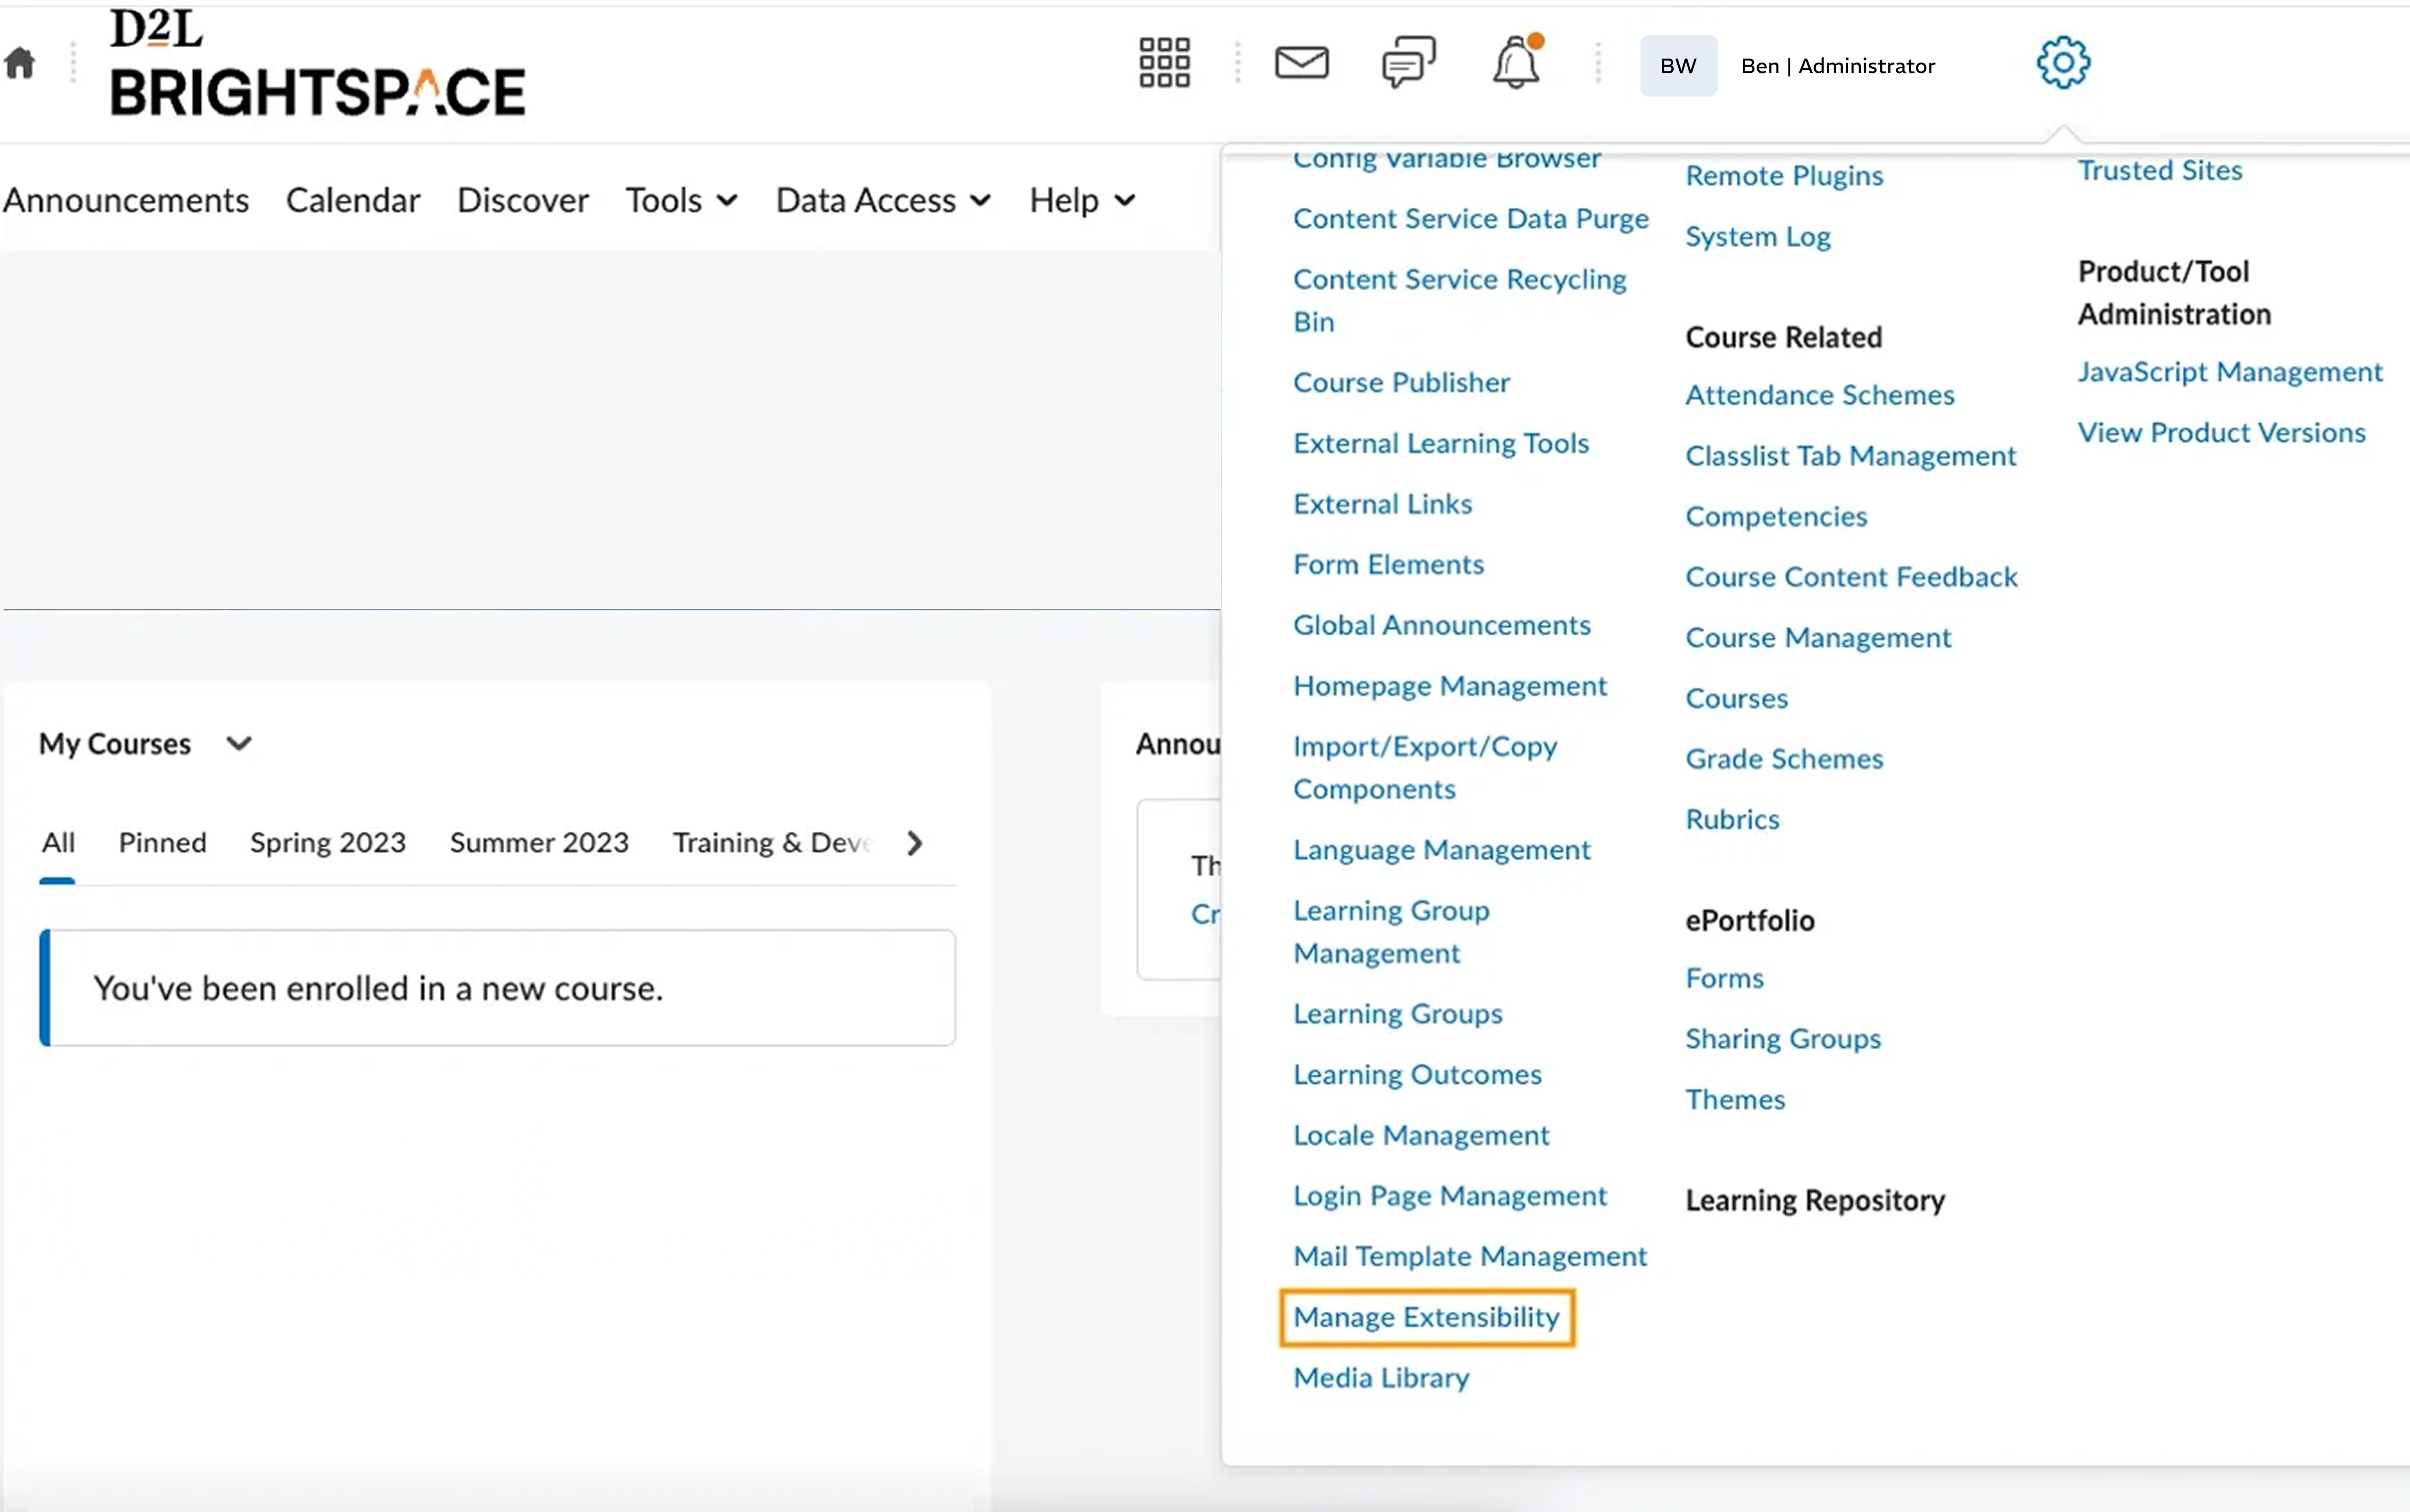The image size is (2410, 1512).
Task: Go to the home icon
Action: coord(20,63)
